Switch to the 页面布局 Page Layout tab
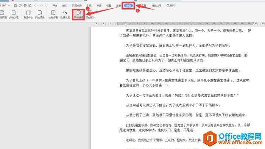The image size is (265, 149). pyautogui.click(x=77, y=6)
